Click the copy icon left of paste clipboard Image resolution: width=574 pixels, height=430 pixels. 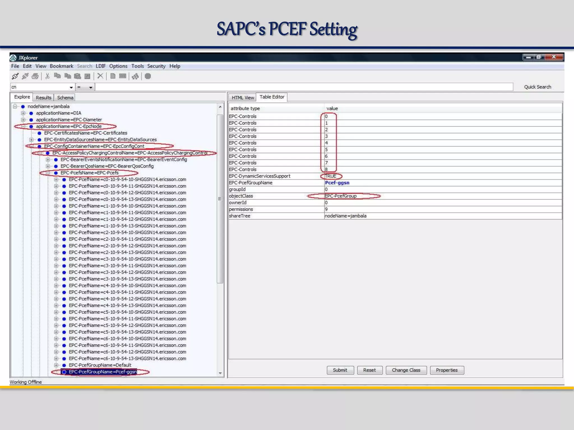coord(68,76)
